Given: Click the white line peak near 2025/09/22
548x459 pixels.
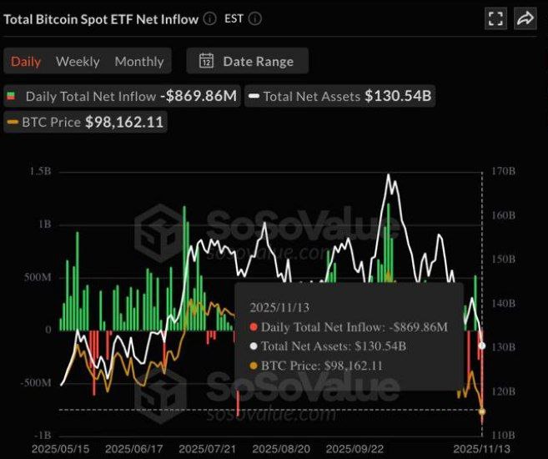Looking at the screenshot, I should pos(388,176).
